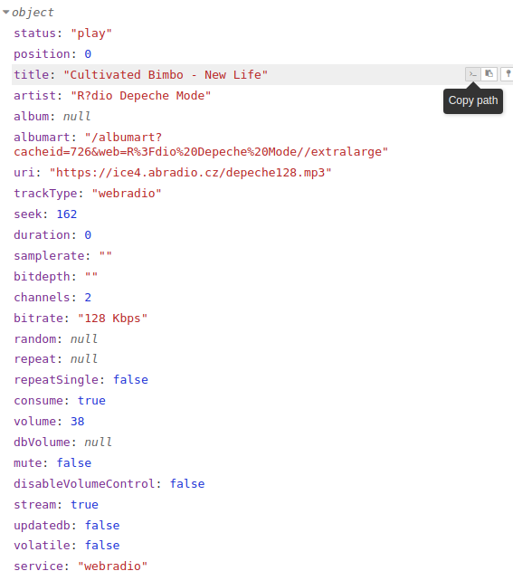The height and width of the screenshot is (571, 513).
Task: Click the channels value 2
Action: pos(88,297)
